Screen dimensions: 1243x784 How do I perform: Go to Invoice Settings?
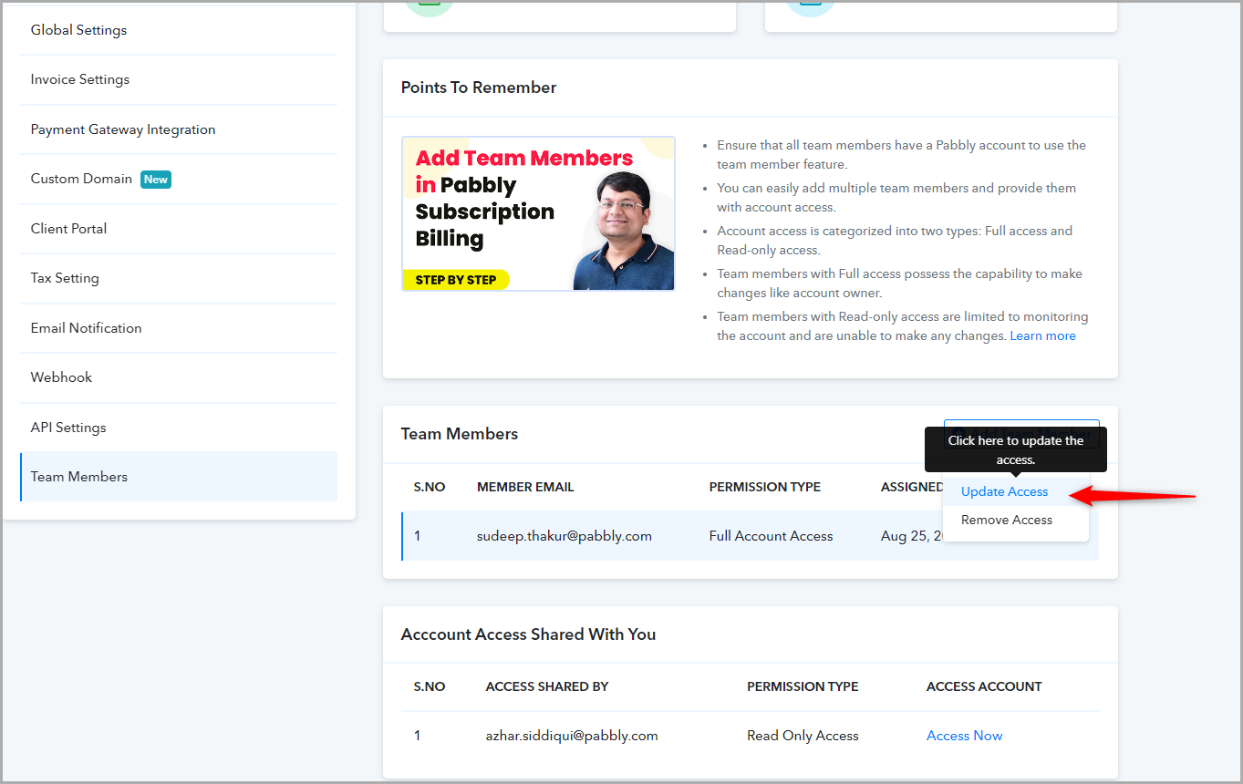click(x=179, y=79)
